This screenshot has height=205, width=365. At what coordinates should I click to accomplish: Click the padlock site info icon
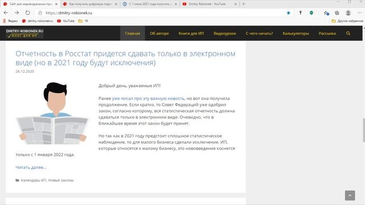pos(40,13)
